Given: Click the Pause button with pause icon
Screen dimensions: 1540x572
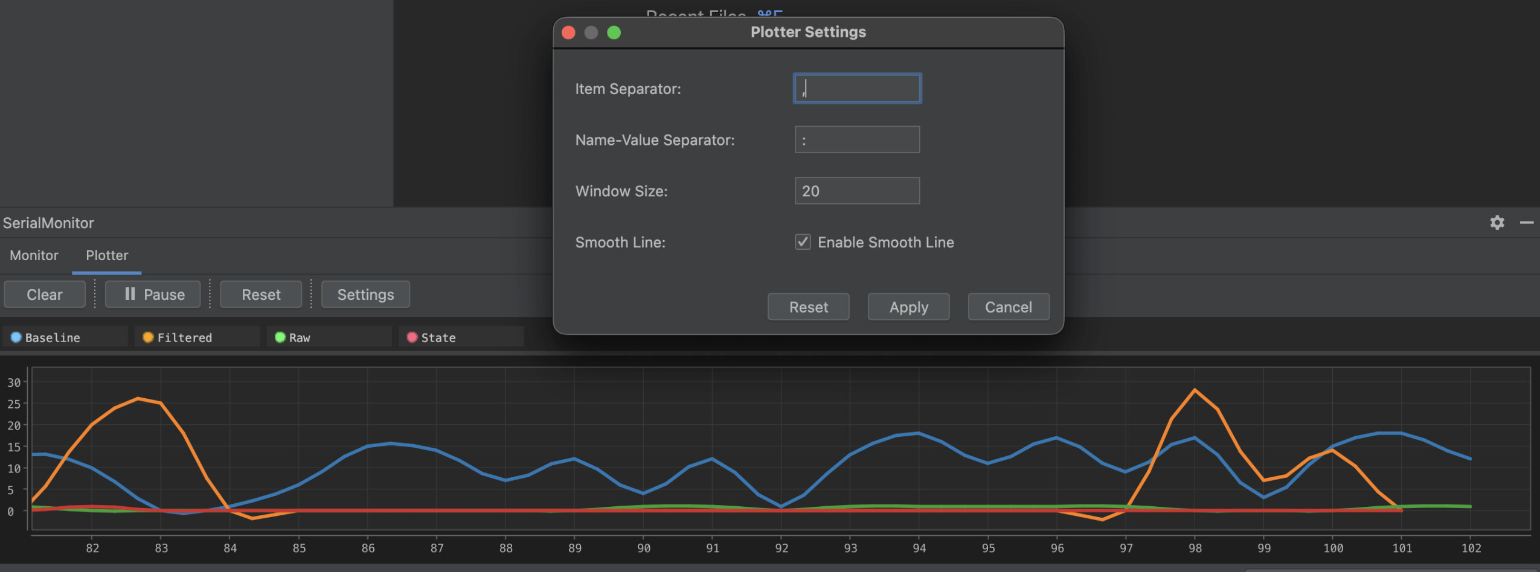Looking at the screenshot, I should tap(153, 294).
